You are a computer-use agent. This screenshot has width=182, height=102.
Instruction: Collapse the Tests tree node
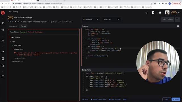pyautogui.click(x=11, y=42)
